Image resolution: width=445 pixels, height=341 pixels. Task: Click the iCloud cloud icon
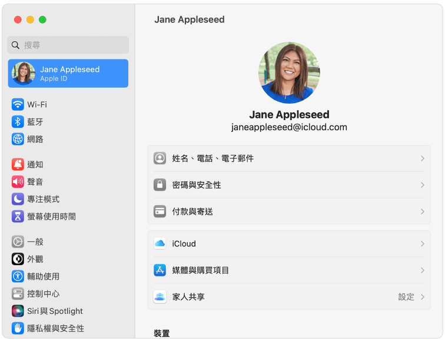tap(160, 244)
